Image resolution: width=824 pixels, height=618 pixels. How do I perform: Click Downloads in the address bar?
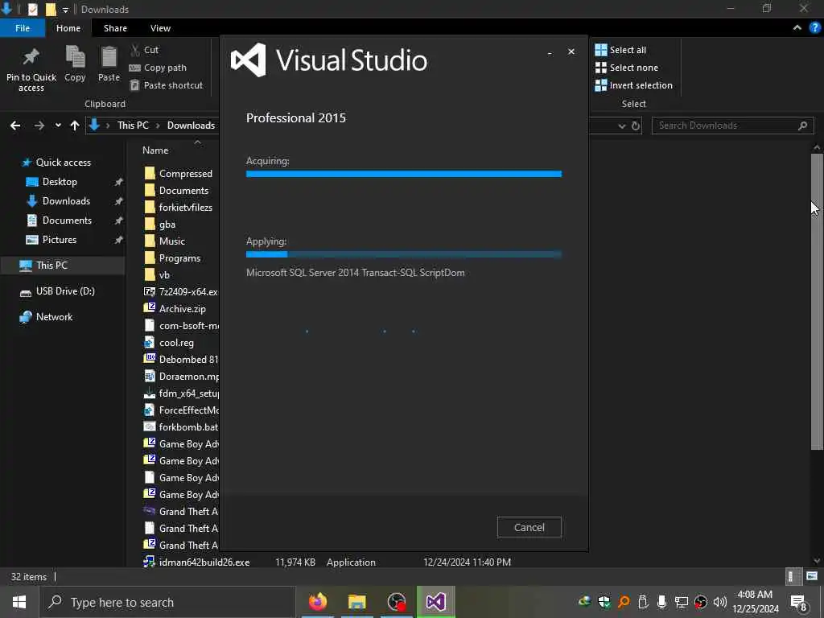click(191, 126)
